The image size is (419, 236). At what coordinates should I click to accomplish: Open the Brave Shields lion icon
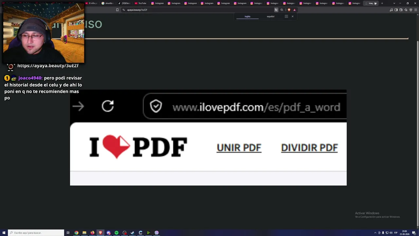click(x=289, y=10)
